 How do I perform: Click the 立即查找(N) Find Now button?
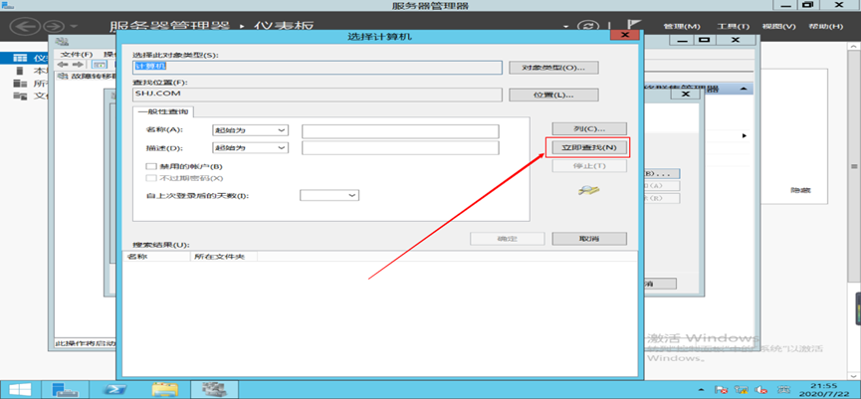(x=587, y=147)
